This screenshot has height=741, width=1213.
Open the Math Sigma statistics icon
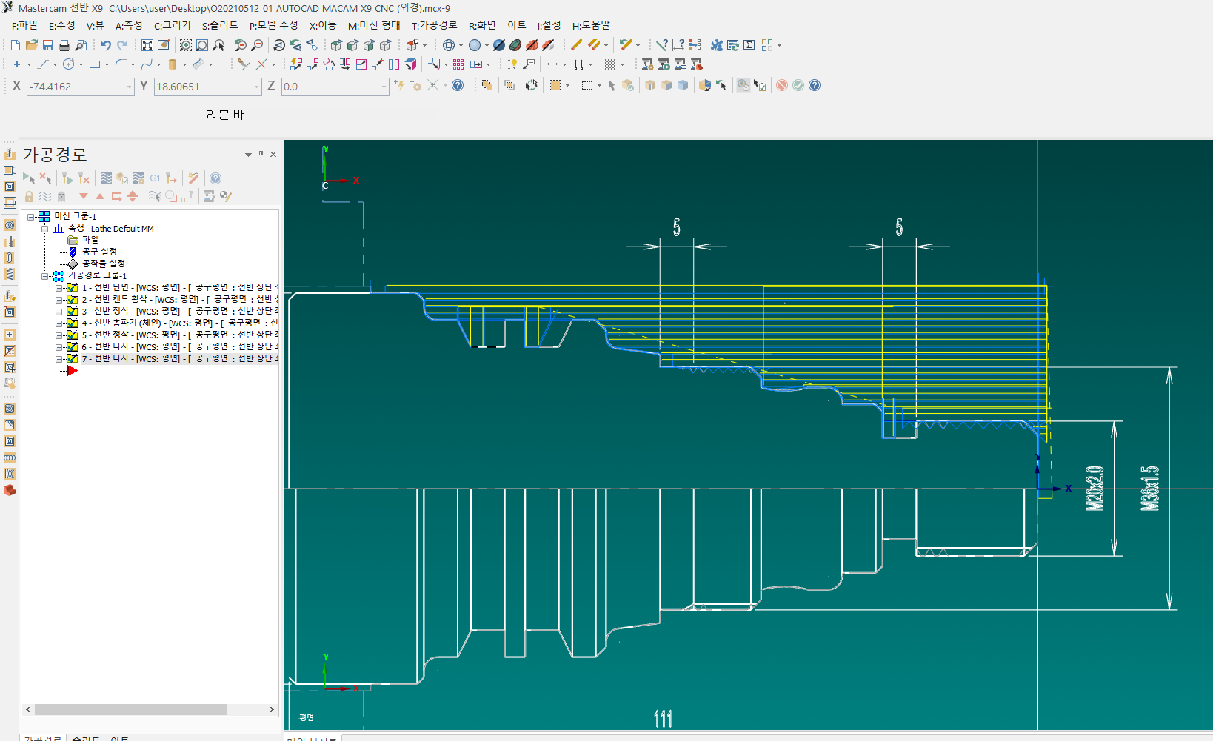point(749,45)
